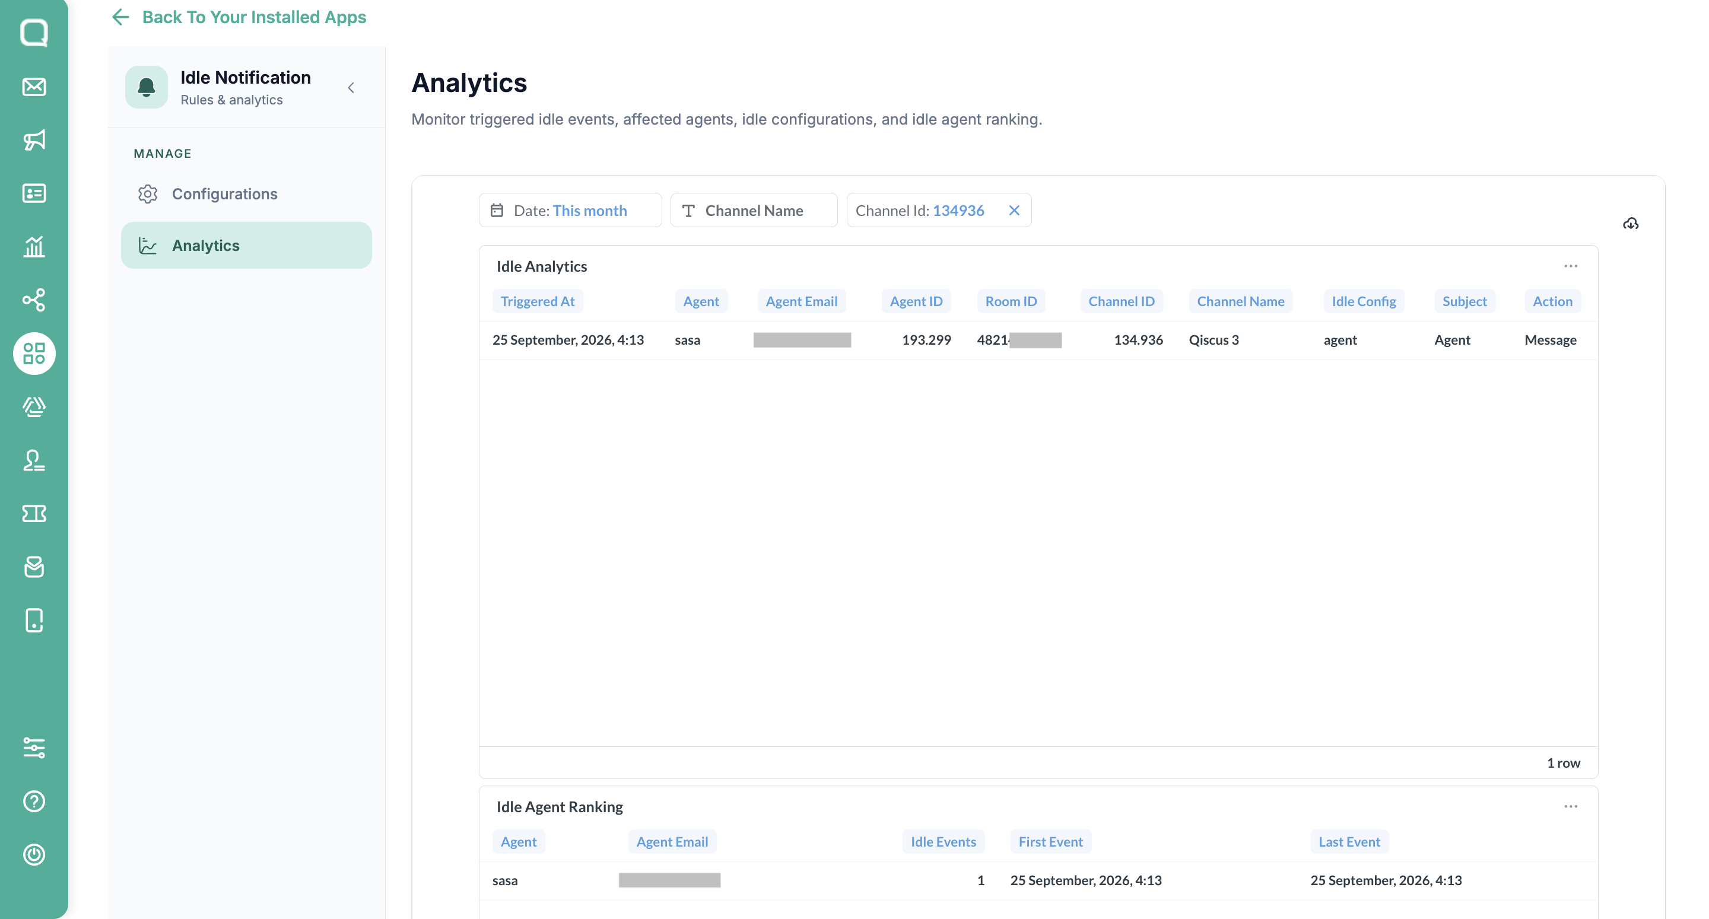Open the Inbox mail icon in sidebar
Screen dimensions: 1709x919
coord(34,87)
